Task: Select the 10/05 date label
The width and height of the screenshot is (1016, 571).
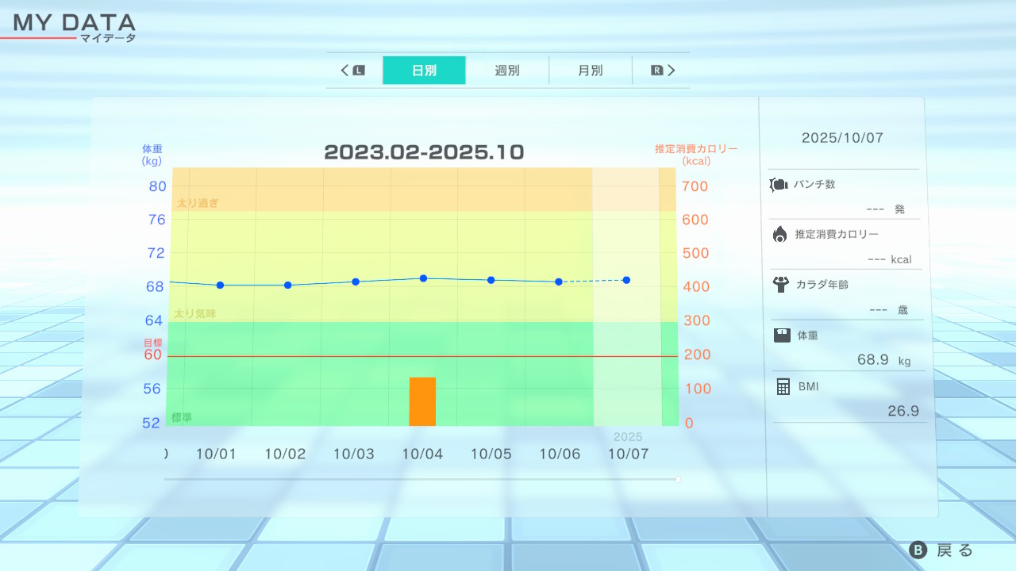Action: (491, 454)
